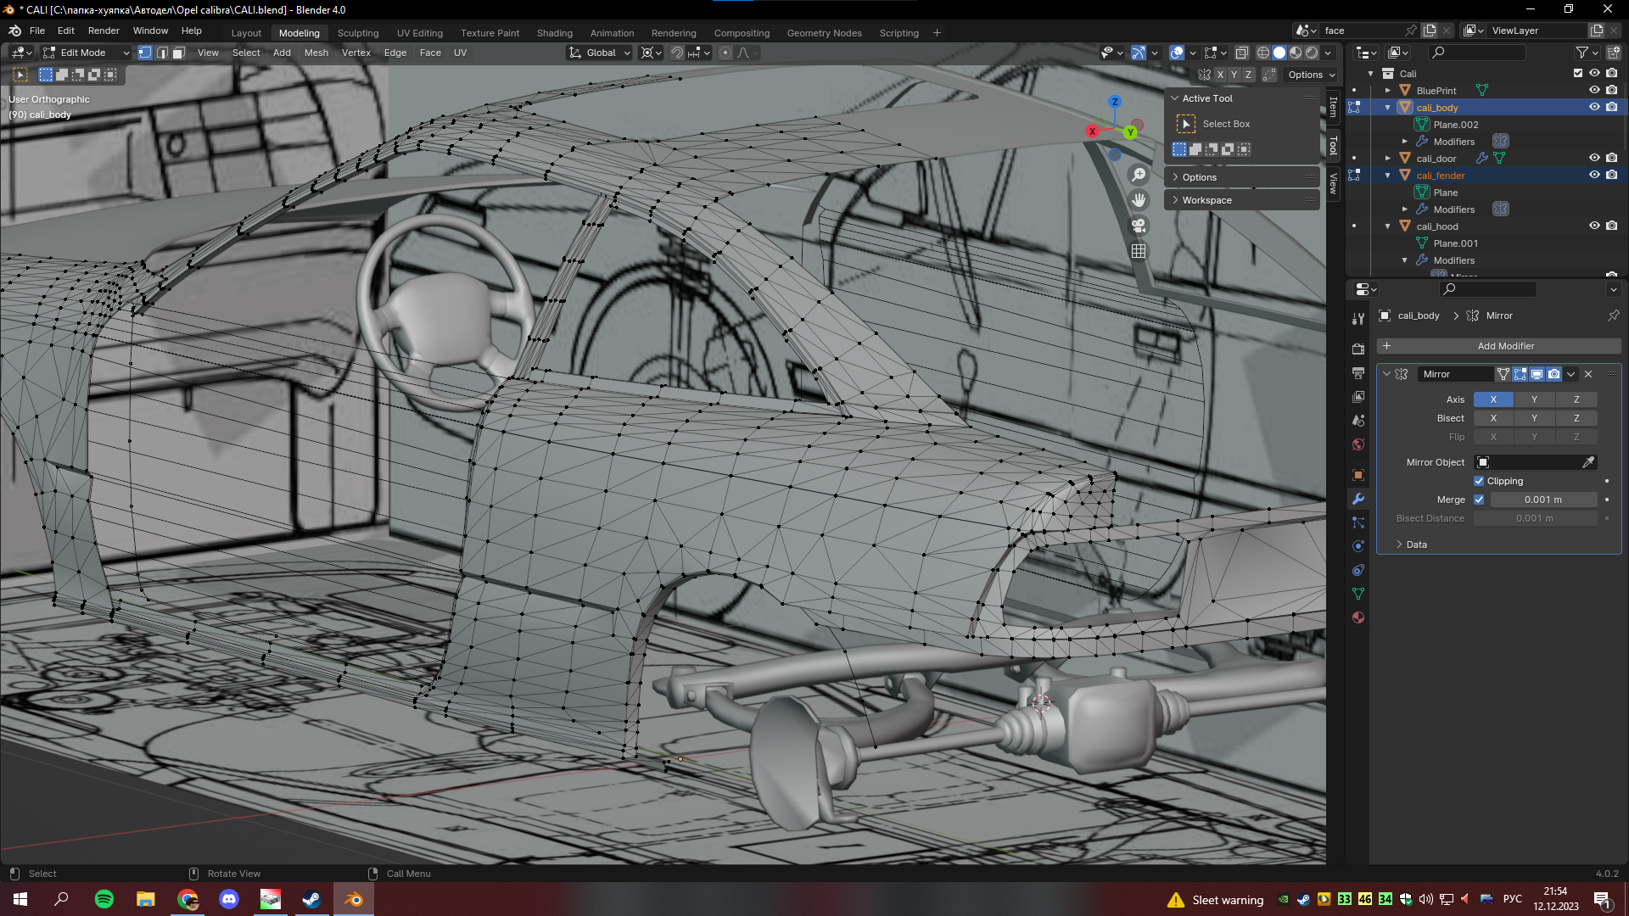1629x916 pixels.
Task: Select rendered viewport shading mode
Action: 1312,53
